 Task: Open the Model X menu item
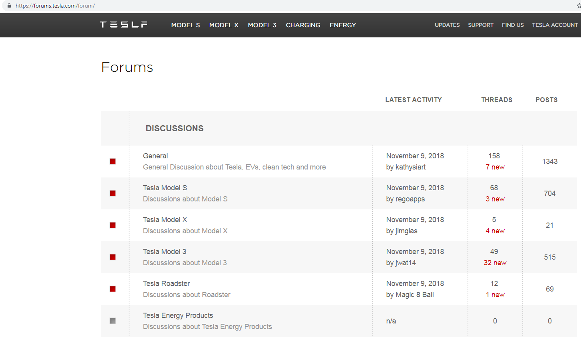tap(224, 25)
